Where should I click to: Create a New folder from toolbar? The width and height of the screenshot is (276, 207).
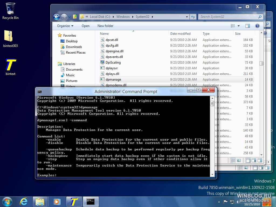105,26
